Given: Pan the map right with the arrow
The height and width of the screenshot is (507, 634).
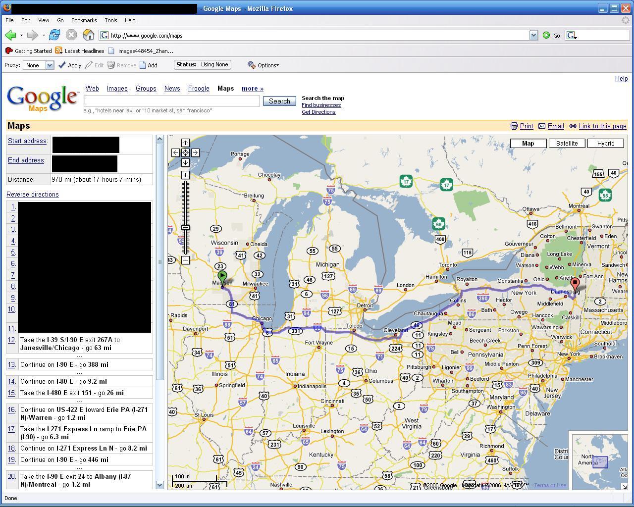Looking at the screenshot, I should click(195, 152).
